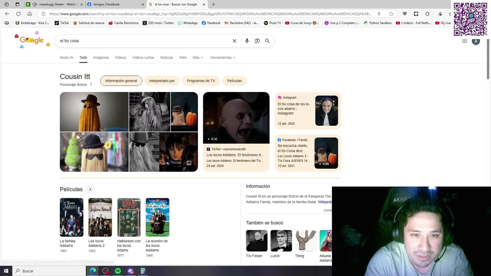Open Halloween con los locos Addams poster

(129, 217)
